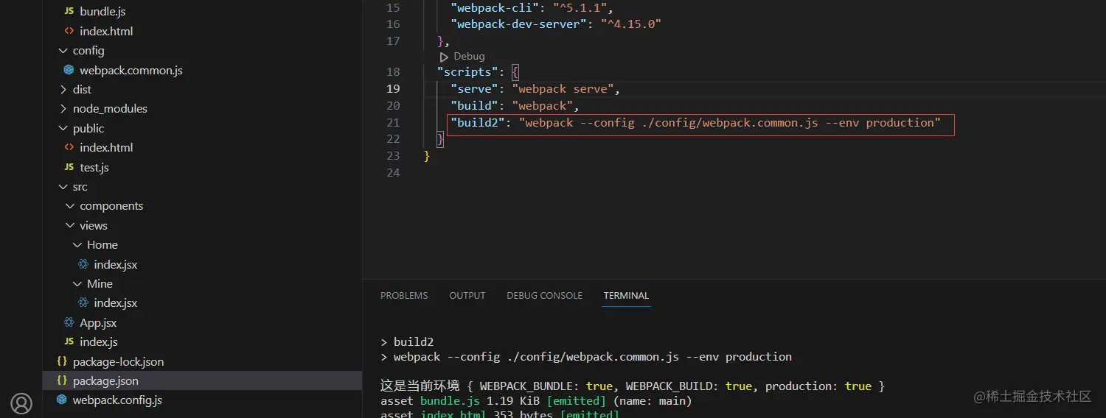The image size is (1106, 418).
Task: Open App.jsx file
Action: (98, 322)
